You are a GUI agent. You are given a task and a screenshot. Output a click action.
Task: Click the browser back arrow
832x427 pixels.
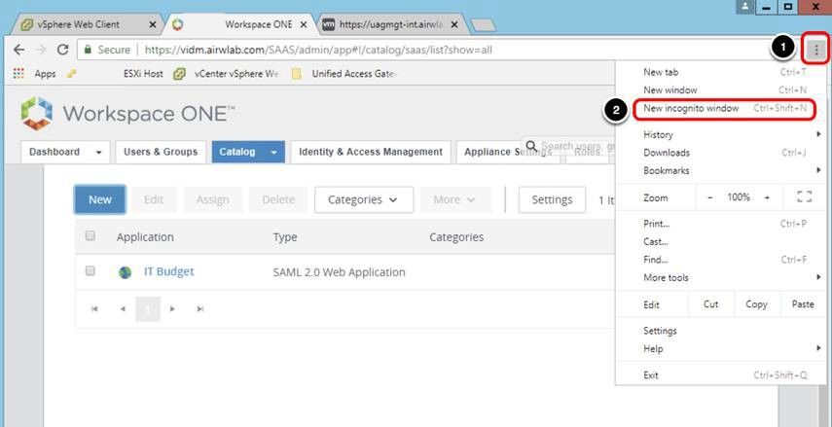pos(18,50)
